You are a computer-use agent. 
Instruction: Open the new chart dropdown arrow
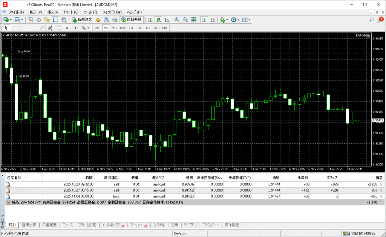coord(11,20)
